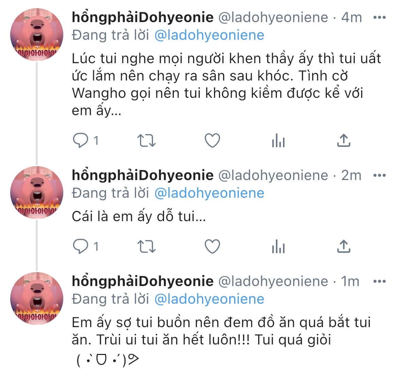Viewport: 401px width, 374px height.
Task: Like the tweet about Wangho calling
Action: pos(212,140)
